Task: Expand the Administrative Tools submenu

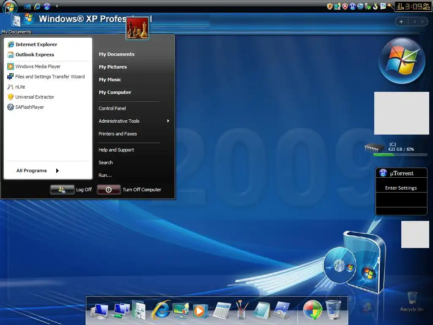Action: click(134, 121)
